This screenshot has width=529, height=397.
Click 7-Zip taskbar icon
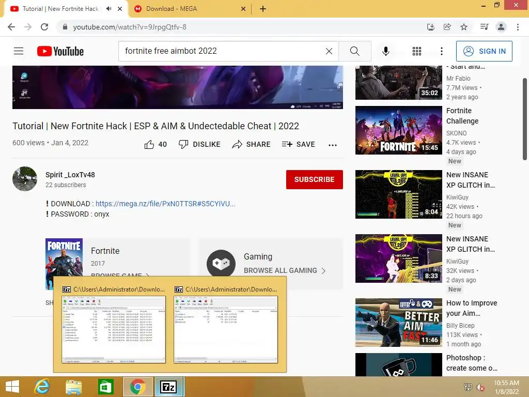(x=169, y=387)
